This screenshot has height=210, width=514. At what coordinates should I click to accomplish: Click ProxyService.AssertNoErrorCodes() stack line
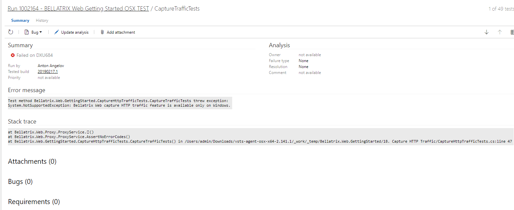(69, 137)
